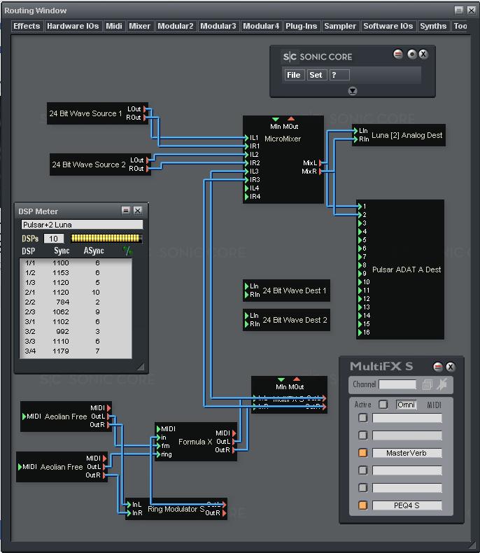Click MicroMixer IR4 input port
Viewport: 480px width, 553px height.
[247, 197]
